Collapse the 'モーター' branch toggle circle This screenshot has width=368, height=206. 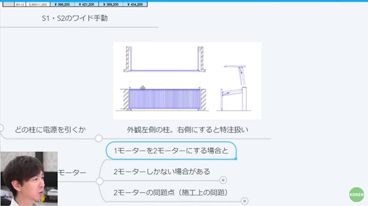[100, 181]
